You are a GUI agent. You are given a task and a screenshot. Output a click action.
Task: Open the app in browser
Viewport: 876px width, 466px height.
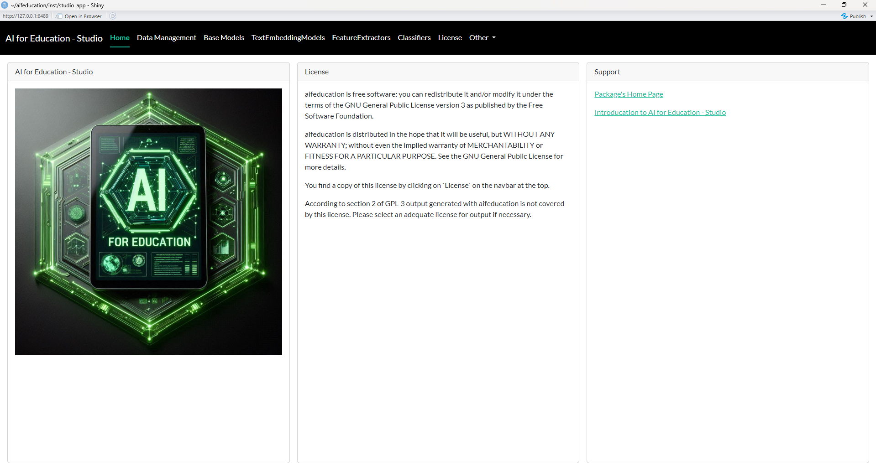[79, 16]
